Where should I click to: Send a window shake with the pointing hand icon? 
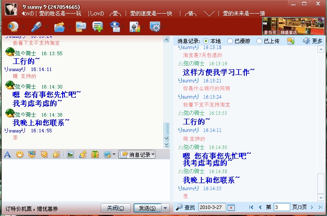point(56,154)
